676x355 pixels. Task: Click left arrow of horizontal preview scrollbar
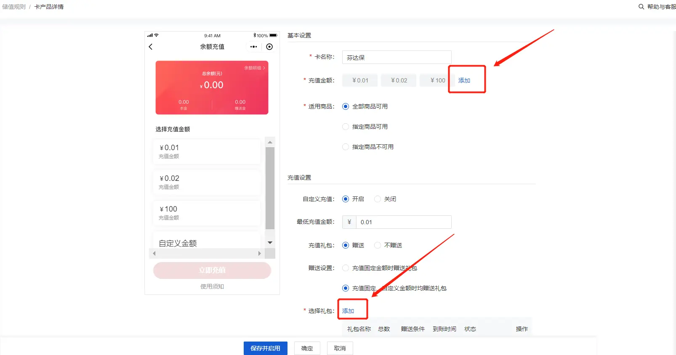point(154,253)
